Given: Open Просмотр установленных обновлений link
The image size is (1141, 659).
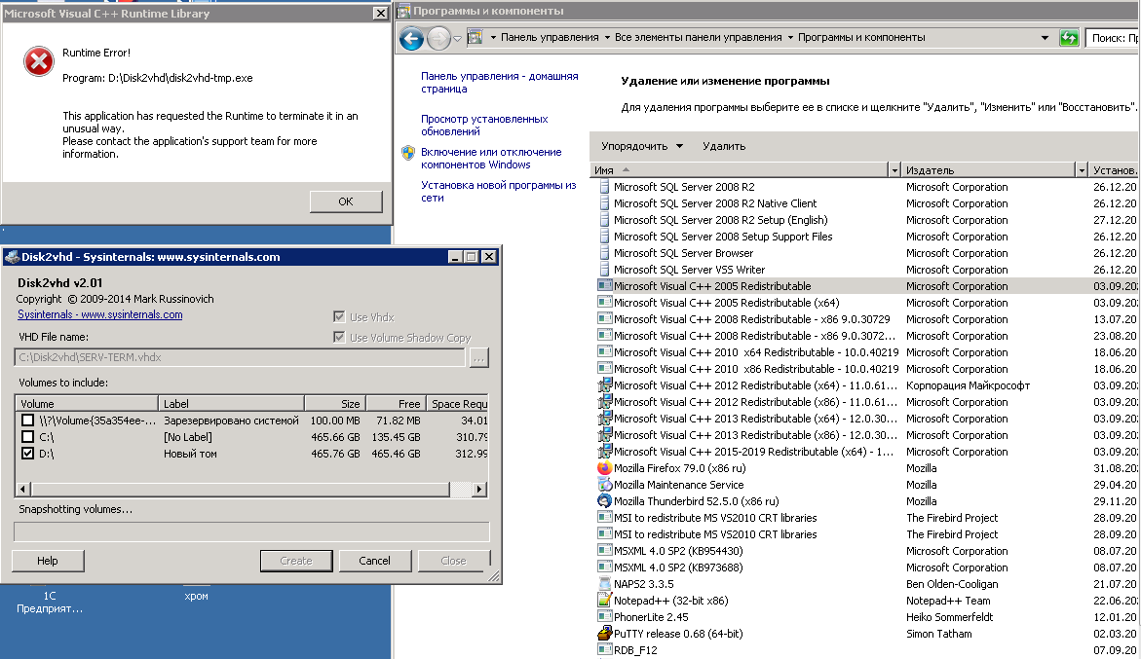Looking at the screenshot, I should 484,125.
